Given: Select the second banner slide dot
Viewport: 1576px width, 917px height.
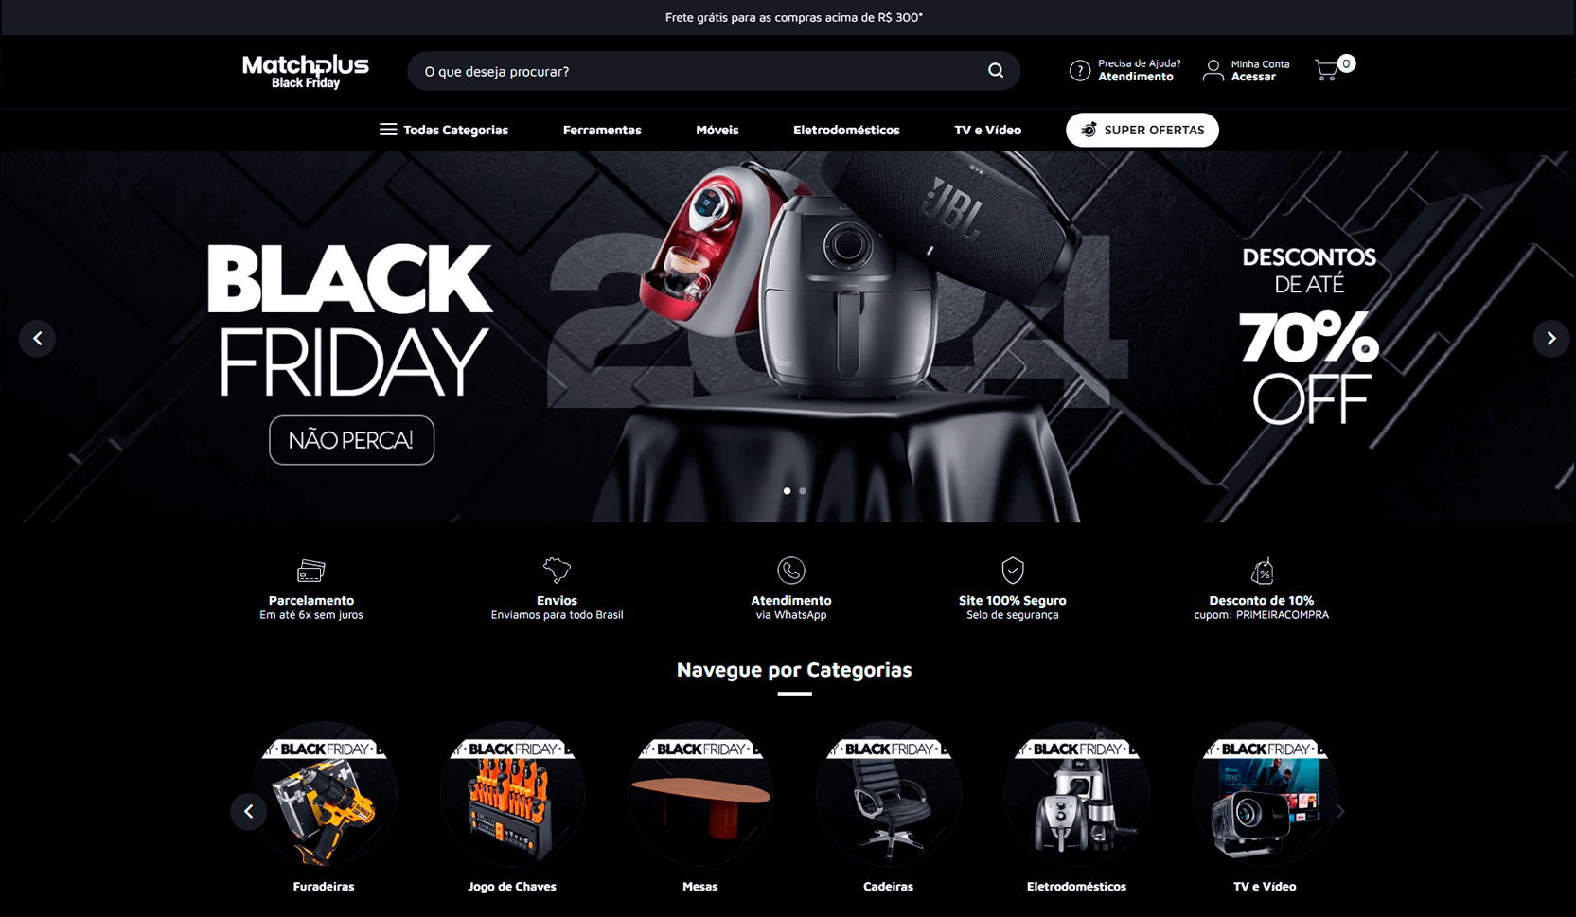Looking at the screenshot, I should 803,491.
